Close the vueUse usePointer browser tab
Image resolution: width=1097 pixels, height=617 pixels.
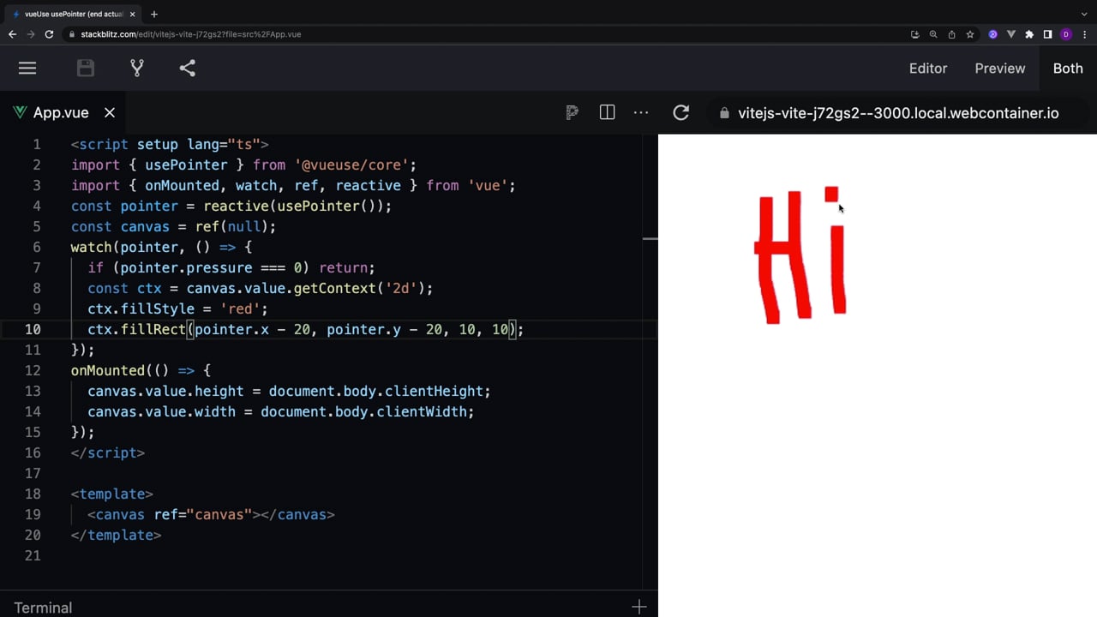[133, 14]
